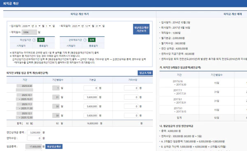The width and height of the screenshot is (247, 151).
Task: Click the 기본급 field for 2025.10.1 period
Action: [x=91, y=97]
